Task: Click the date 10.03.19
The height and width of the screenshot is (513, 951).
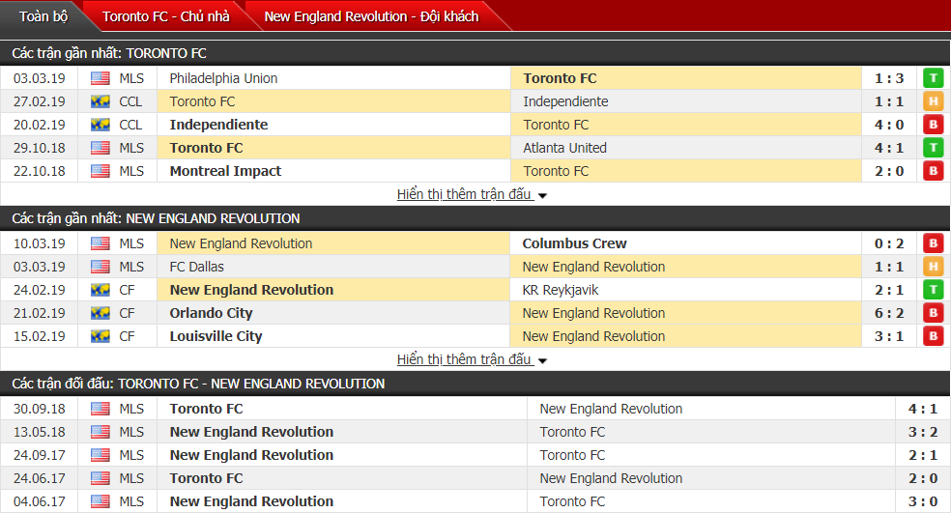Action: point(39,243)
